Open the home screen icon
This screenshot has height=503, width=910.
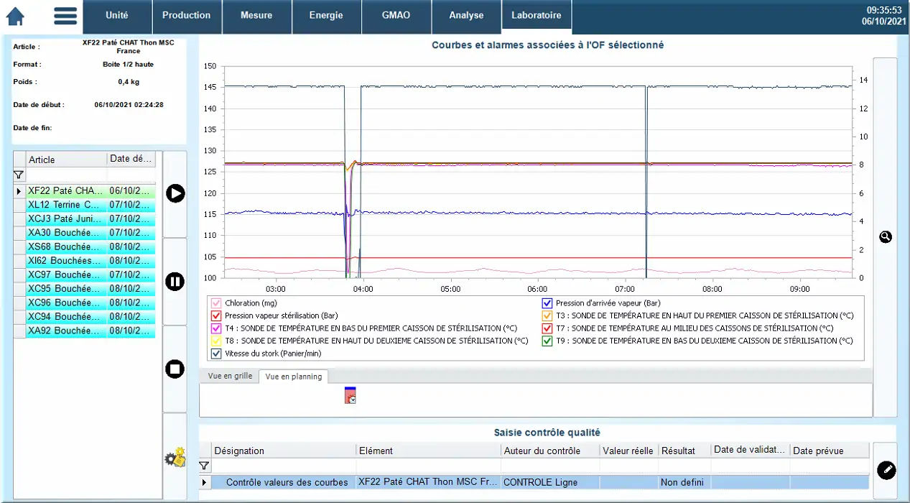pos(15,16)
